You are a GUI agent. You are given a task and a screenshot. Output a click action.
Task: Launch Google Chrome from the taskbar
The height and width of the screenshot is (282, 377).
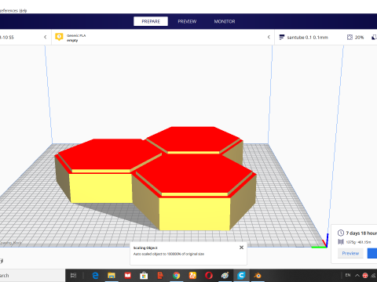[176, 276]
